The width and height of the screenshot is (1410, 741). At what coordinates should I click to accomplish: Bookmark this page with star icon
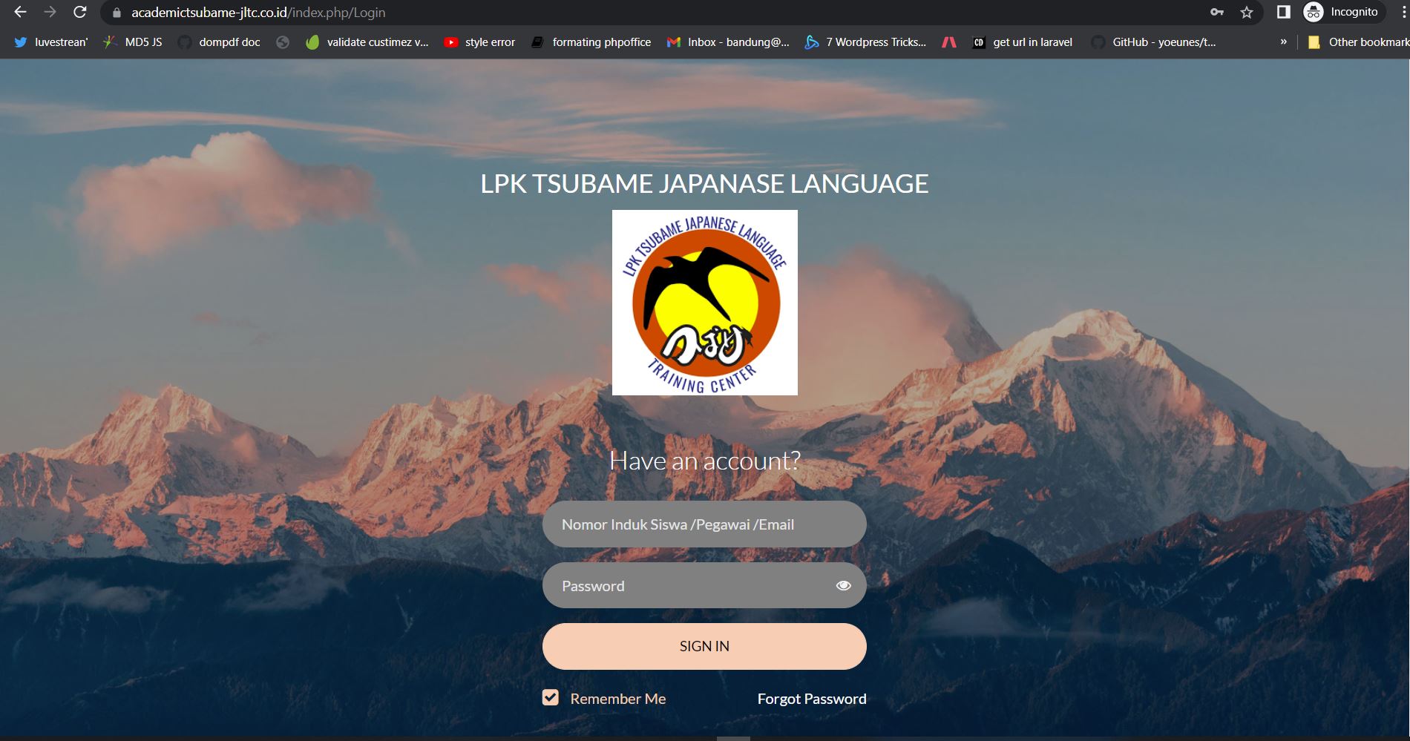tap(1247, 13)
